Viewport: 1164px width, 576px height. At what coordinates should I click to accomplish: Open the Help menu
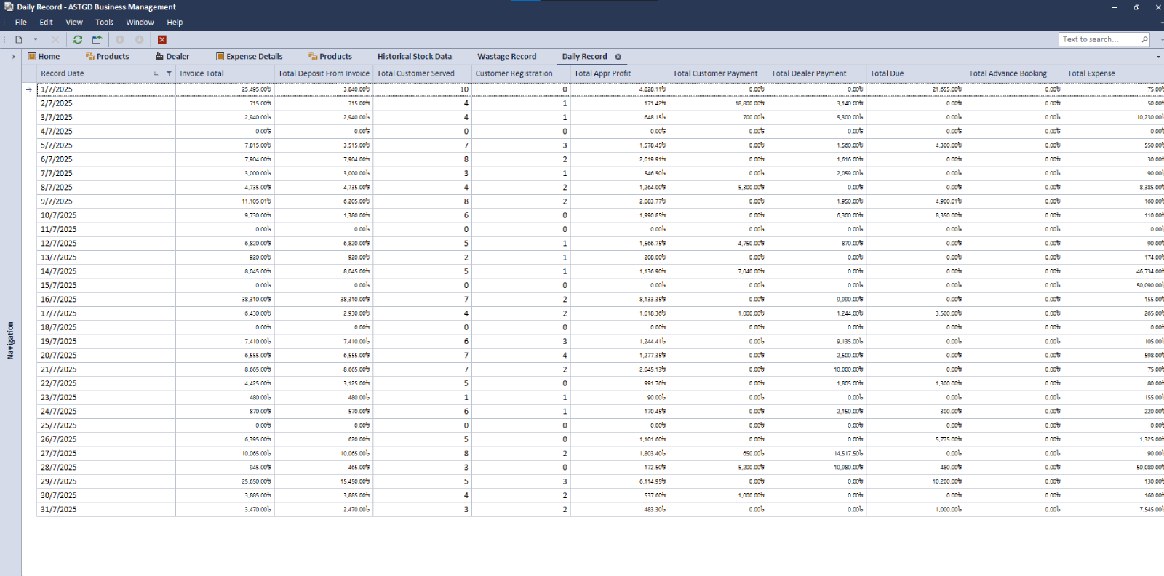175,23
